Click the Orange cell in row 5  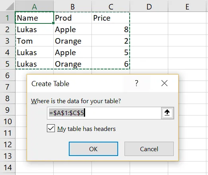(x=72, y=64)
